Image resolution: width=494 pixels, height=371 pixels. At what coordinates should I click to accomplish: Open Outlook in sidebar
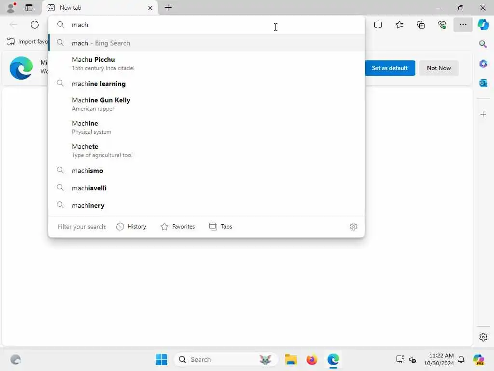(483, 83)
